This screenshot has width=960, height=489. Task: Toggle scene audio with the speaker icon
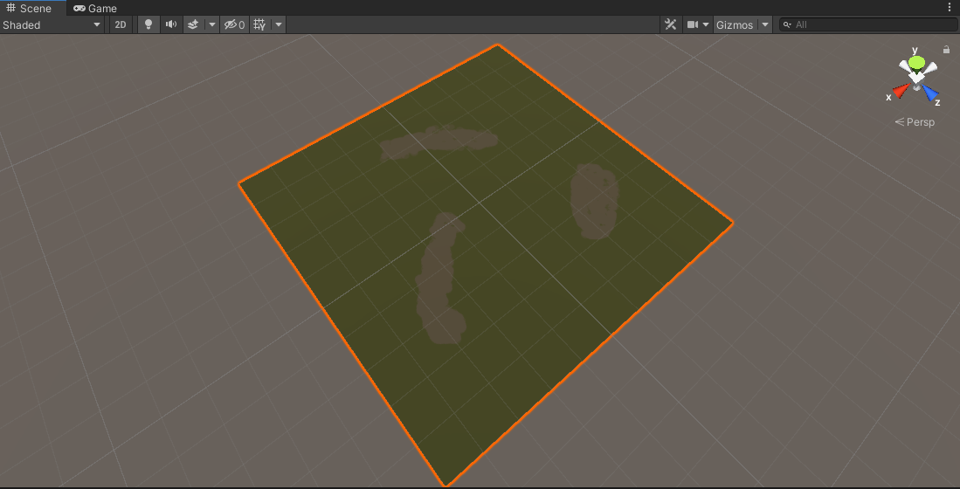[171, 24]
